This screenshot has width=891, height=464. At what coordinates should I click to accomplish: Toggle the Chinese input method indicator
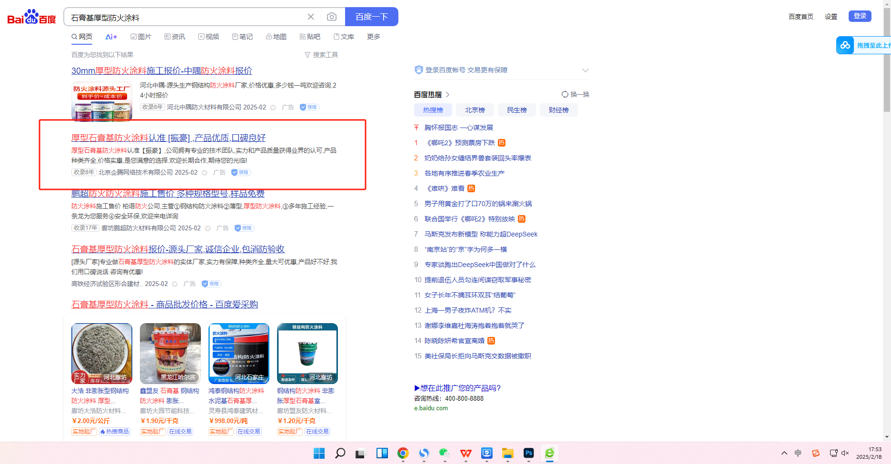798,453
